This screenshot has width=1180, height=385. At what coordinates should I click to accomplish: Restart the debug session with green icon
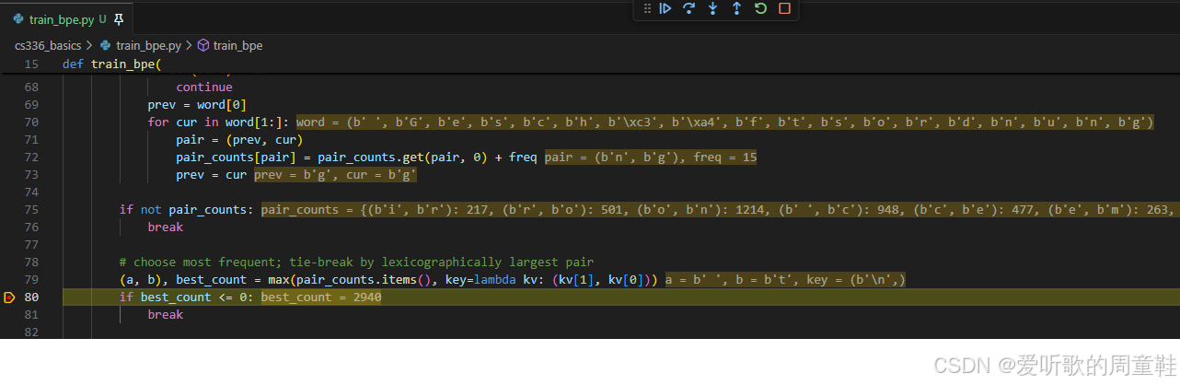click(760, 8)
